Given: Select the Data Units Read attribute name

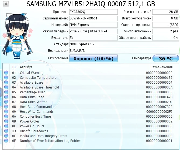Looking at the screenshot, I should pos(32,97).
